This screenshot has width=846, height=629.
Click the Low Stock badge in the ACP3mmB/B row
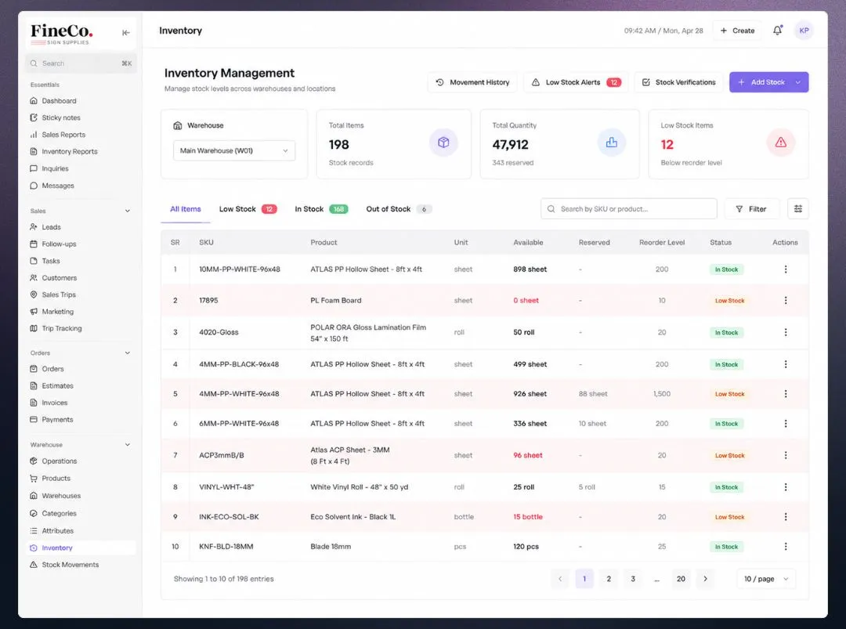[x=729, y=455]
